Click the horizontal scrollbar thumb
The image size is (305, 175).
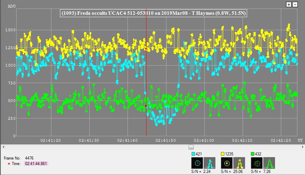(191, 147)
